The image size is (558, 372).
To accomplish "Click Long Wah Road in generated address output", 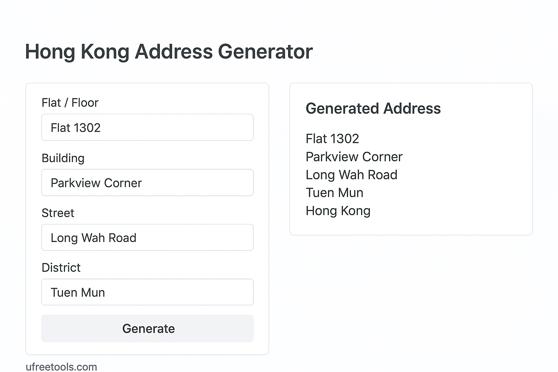I will [x=352, y=175].
